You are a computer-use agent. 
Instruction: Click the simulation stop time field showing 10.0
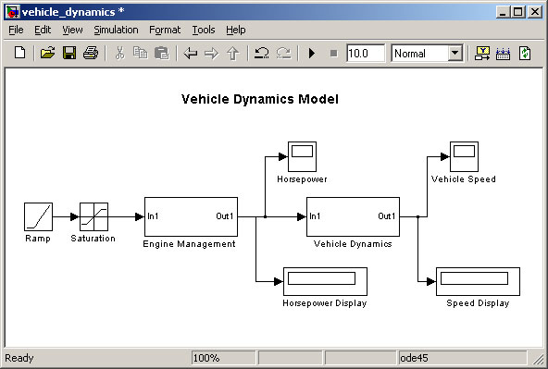(x=366, y=53)
